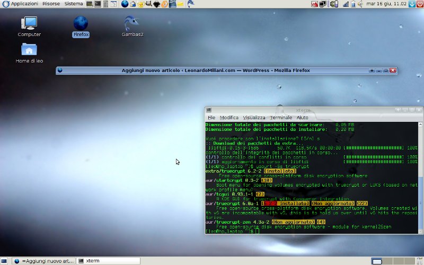Open the Modifica menu in xterm

click(x=229, y=118)
